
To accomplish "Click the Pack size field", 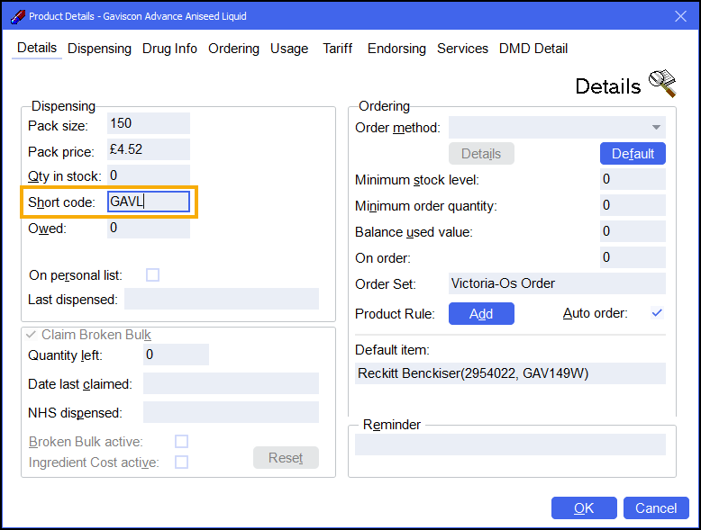I will point(149,123).
